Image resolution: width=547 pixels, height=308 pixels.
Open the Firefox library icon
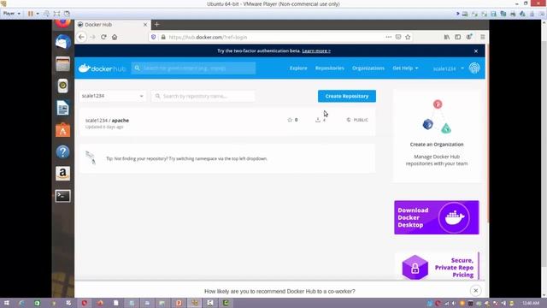[x=447, y=37]
